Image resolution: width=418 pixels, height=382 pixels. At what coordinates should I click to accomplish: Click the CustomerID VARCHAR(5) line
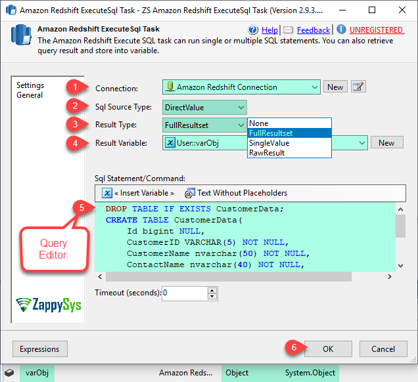[208, 242]
